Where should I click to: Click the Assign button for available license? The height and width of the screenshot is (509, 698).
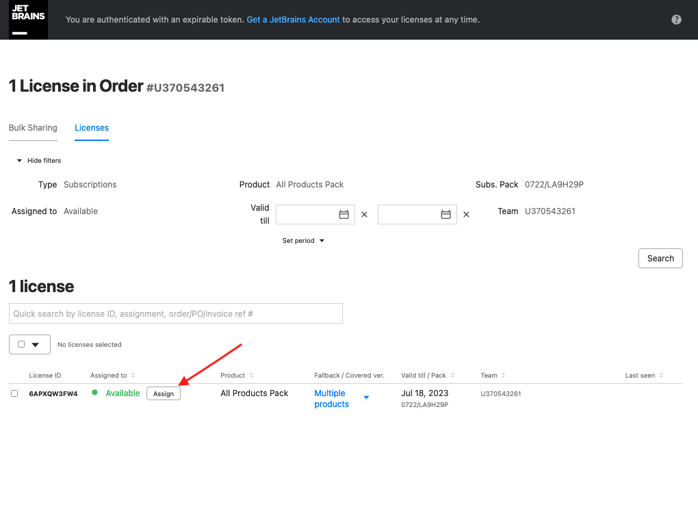coord(164,394)
